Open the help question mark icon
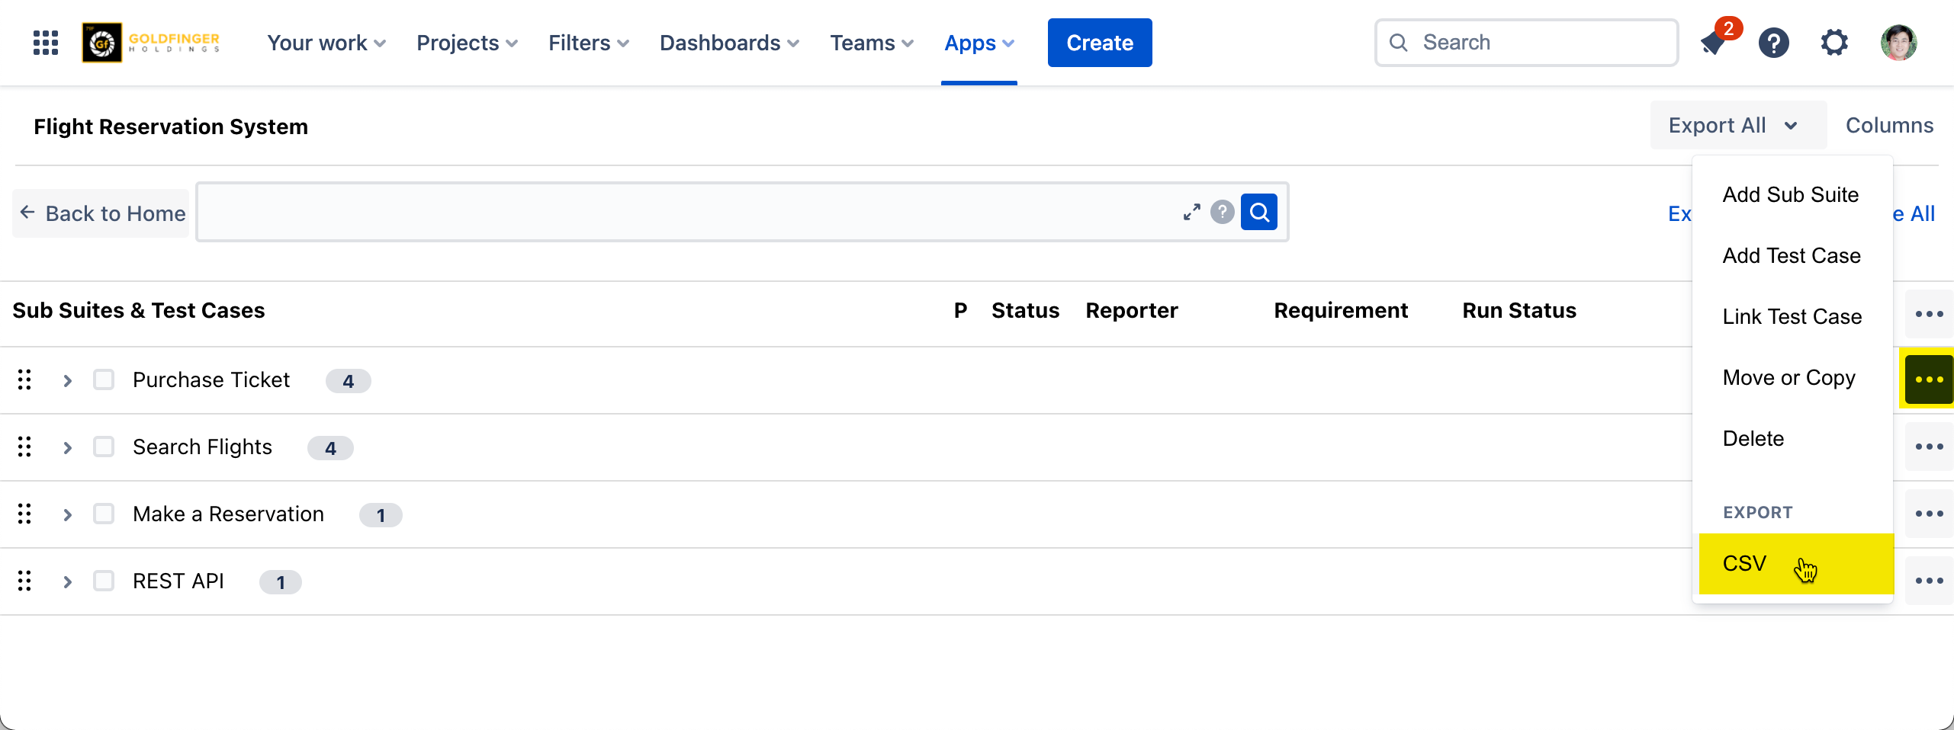 click(1774, 43)
